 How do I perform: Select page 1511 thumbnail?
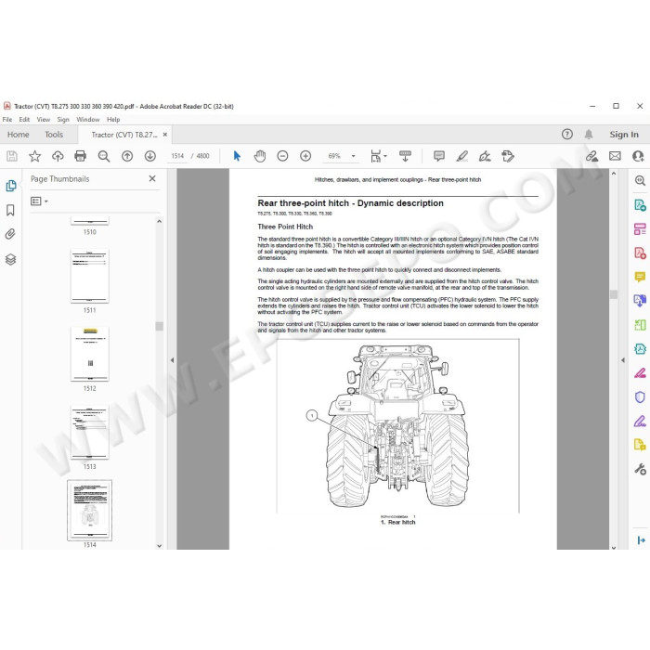(x=89, y=276)
